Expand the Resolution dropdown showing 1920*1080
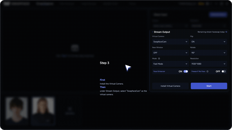 [x=209, y=64]
